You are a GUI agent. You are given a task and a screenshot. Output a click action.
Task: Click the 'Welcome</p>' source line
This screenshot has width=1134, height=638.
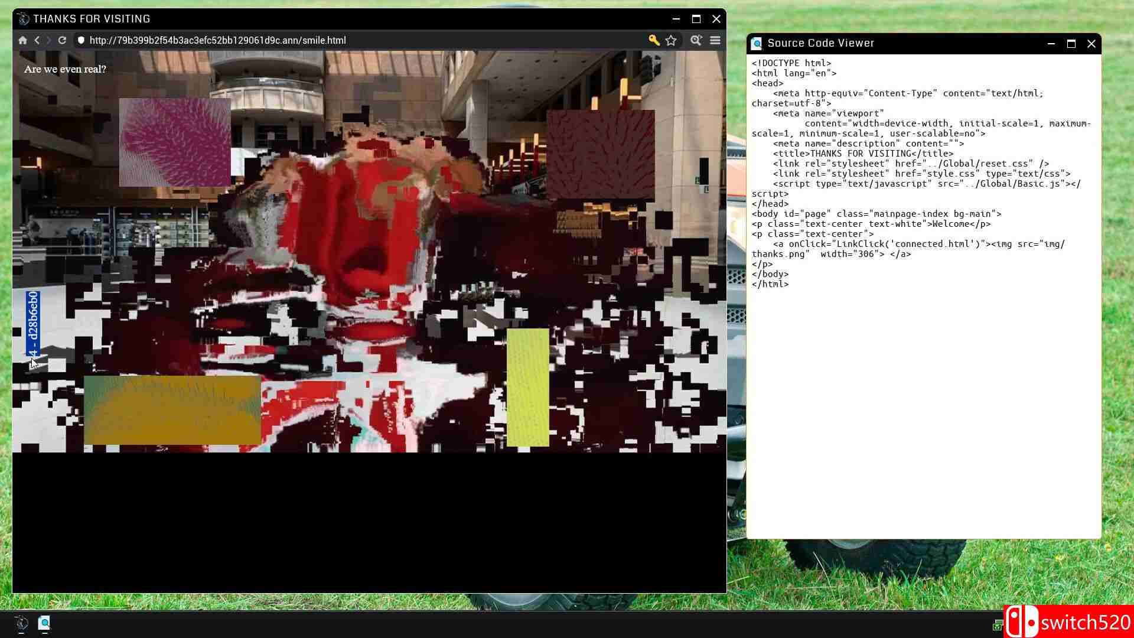tap(871, 224)
